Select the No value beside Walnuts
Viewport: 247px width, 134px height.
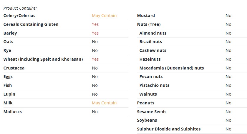[228, 94]
